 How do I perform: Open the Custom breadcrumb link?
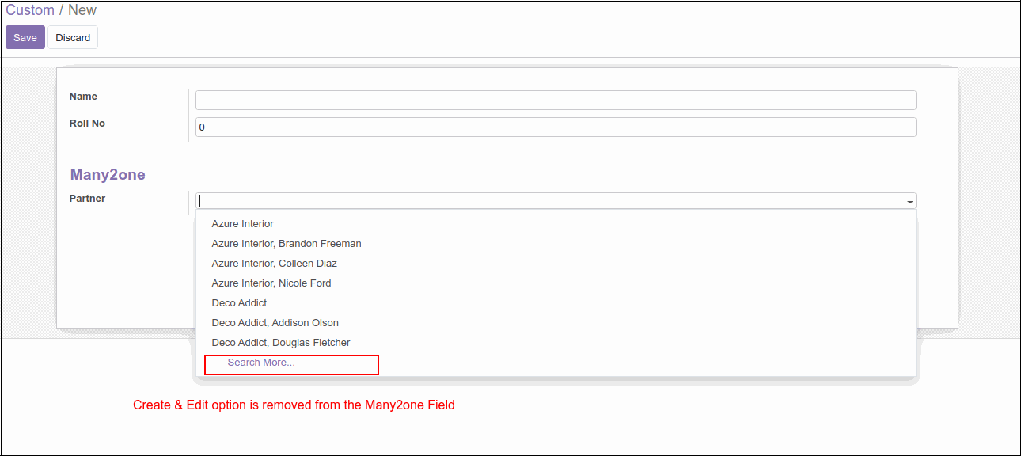click(x=30, y=10)
